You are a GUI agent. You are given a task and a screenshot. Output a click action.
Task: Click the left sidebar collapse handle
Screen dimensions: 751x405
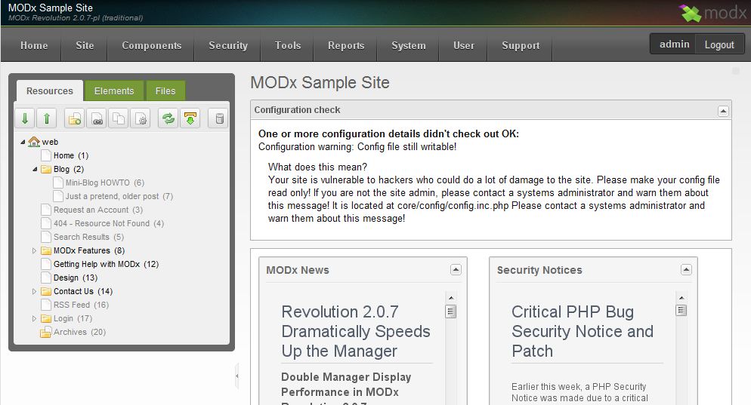point(236,376)
